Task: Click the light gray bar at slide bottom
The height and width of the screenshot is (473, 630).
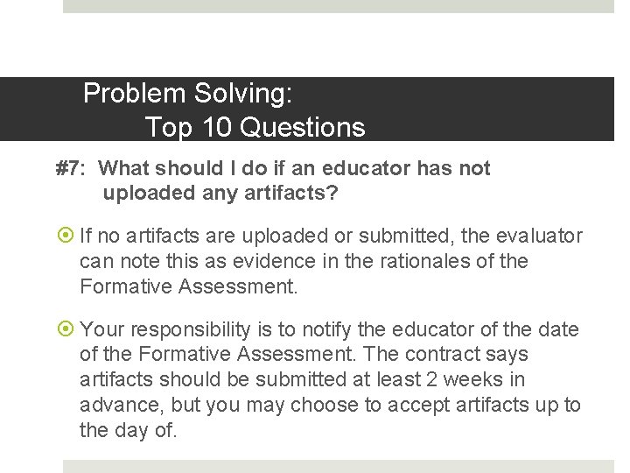Action: click(339, 466)
